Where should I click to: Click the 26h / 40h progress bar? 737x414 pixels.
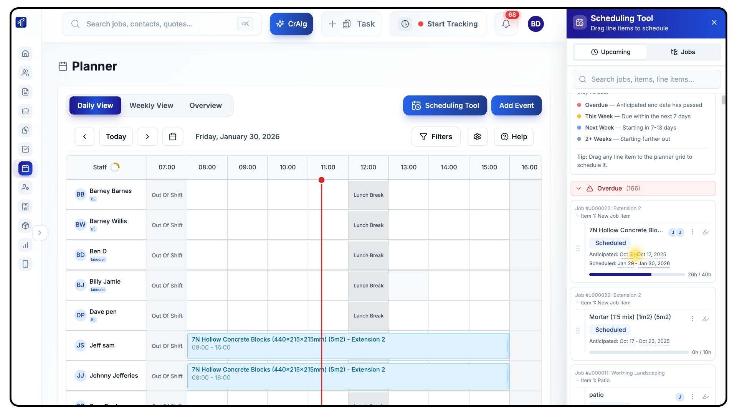pos(636,274)
